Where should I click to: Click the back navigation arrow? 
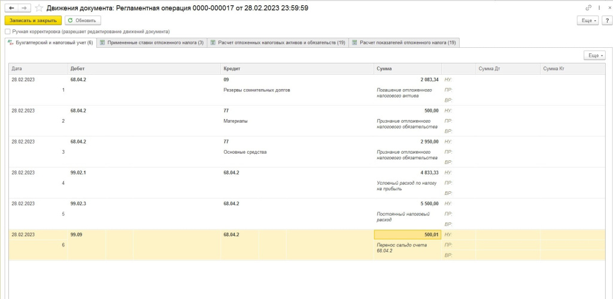click(11, 8)
